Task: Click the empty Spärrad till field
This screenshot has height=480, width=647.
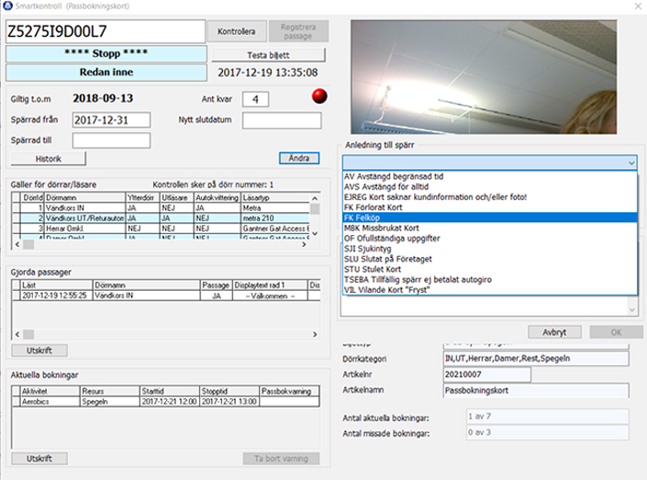Action: click(x=111, y=140)
